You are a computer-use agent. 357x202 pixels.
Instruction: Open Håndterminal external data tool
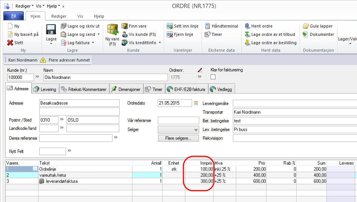pos(222,26)
